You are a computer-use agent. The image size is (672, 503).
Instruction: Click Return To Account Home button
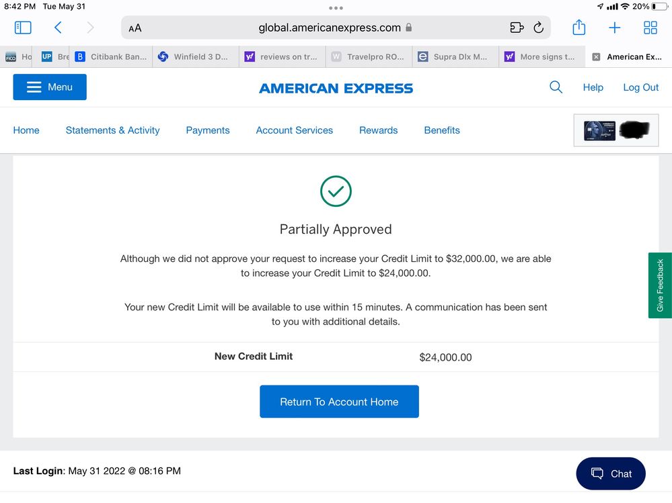click(x=339, y=402)
